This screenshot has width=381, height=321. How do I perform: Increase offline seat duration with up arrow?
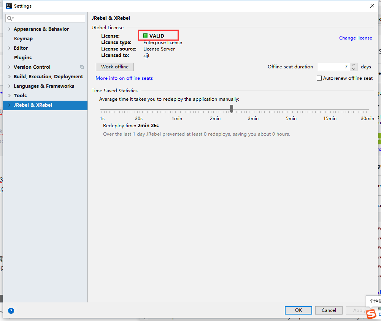point(354,65)
